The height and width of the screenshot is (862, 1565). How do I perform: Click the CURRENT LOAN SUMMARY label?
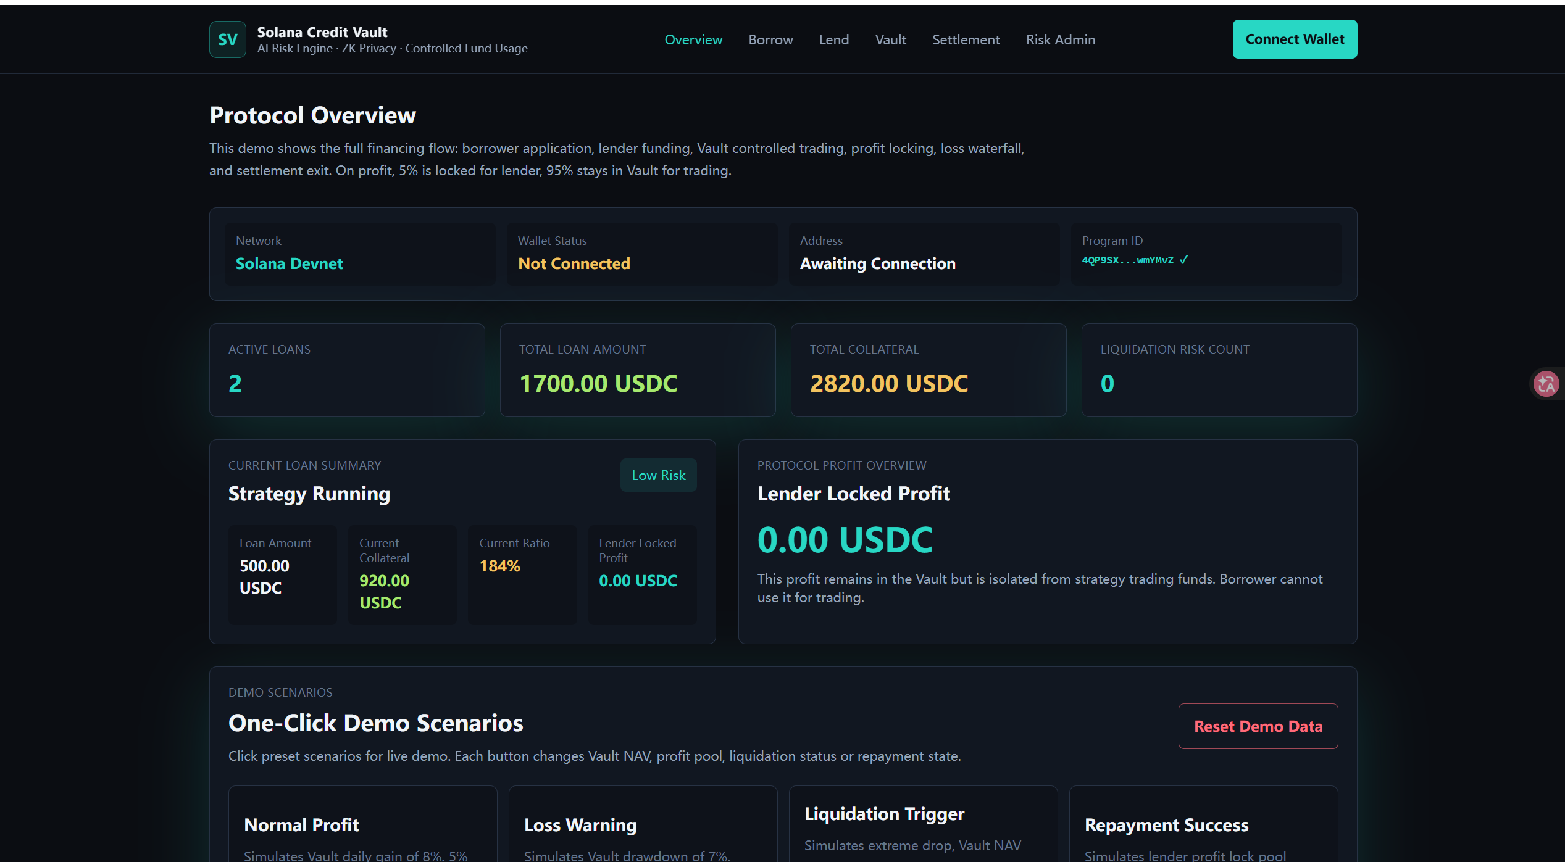tap(304, 465)
